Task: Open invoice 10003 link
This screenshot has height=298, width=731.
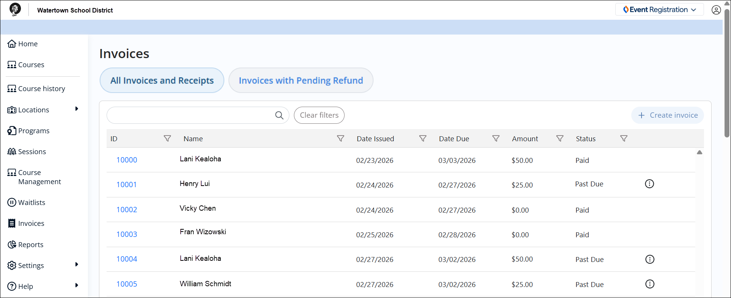Action: [127, 235]
